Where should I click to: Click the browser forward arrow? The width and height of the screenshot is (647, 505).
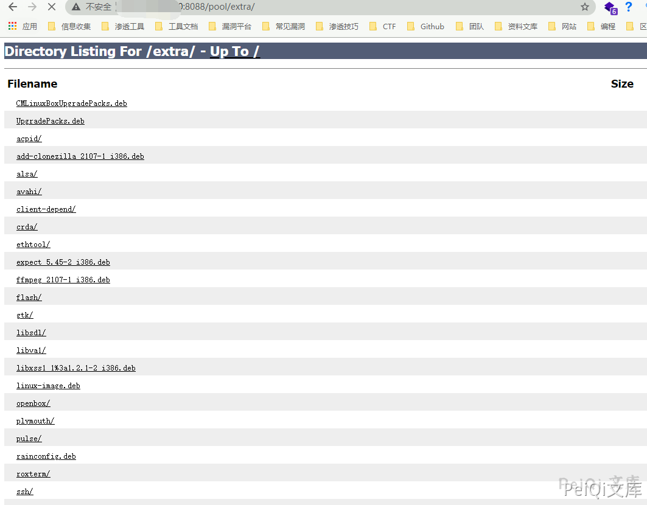tap(32, 7)
